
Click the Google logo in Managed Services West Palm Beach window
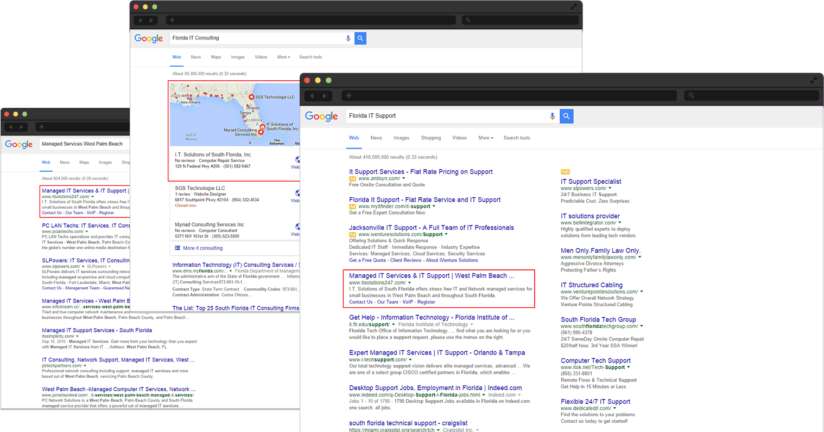coord(19,144)
